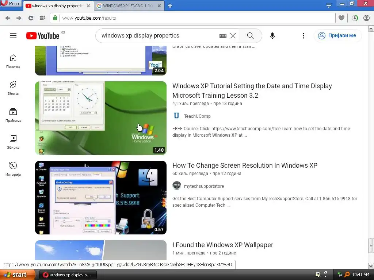
Task: Open the on-screen keyboard icon in search
Action: coord(223,36)
